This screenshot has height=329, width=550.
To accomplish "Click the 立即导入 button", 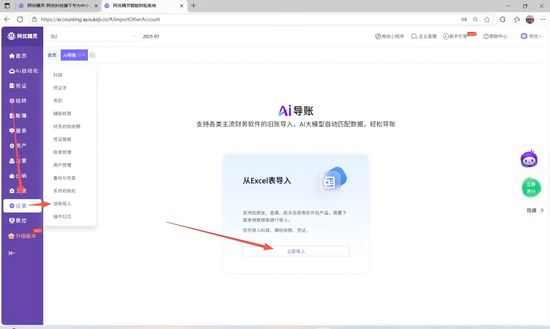I will tap(296, 251).
